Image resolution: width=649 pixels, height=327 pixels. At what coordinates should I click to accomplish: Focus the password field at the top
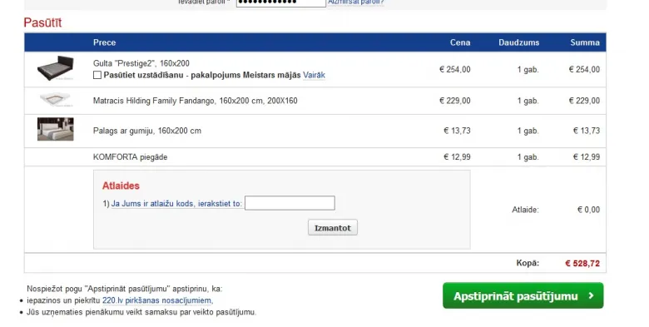click(x=281, y=2)
